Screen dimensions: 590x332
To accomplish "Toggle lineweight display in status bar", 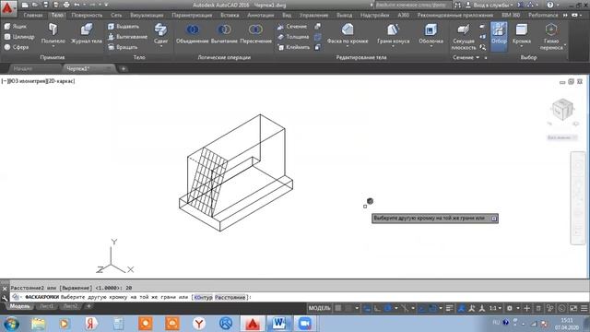I will coord(449,308).
